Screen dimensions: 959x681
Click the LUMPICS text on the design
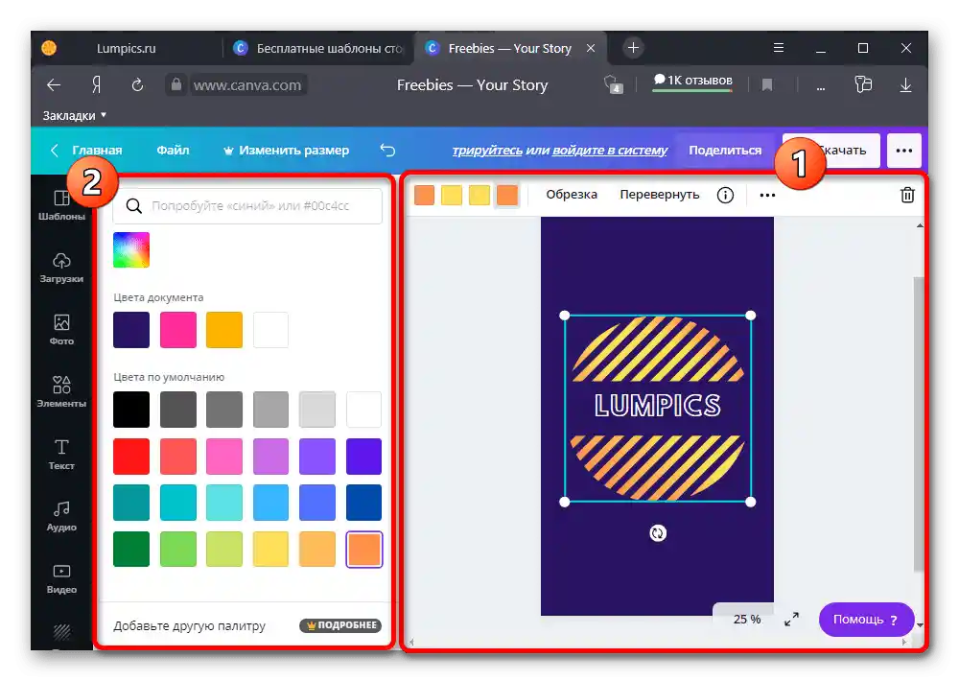point(658,406)
